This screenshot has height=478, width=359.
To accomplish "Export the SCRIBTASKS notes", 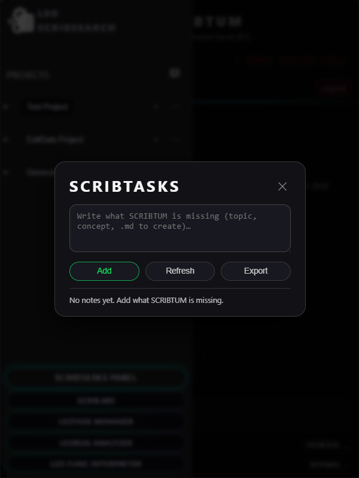I will [x=255, y=271].
